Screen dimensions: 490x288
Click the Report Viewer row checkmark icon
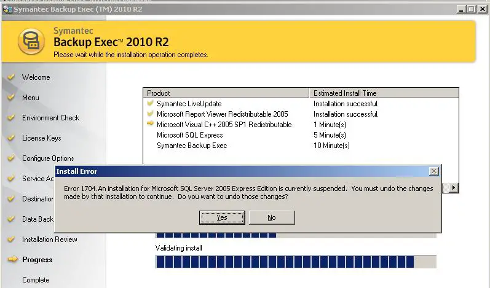click(x=150, y=113)
